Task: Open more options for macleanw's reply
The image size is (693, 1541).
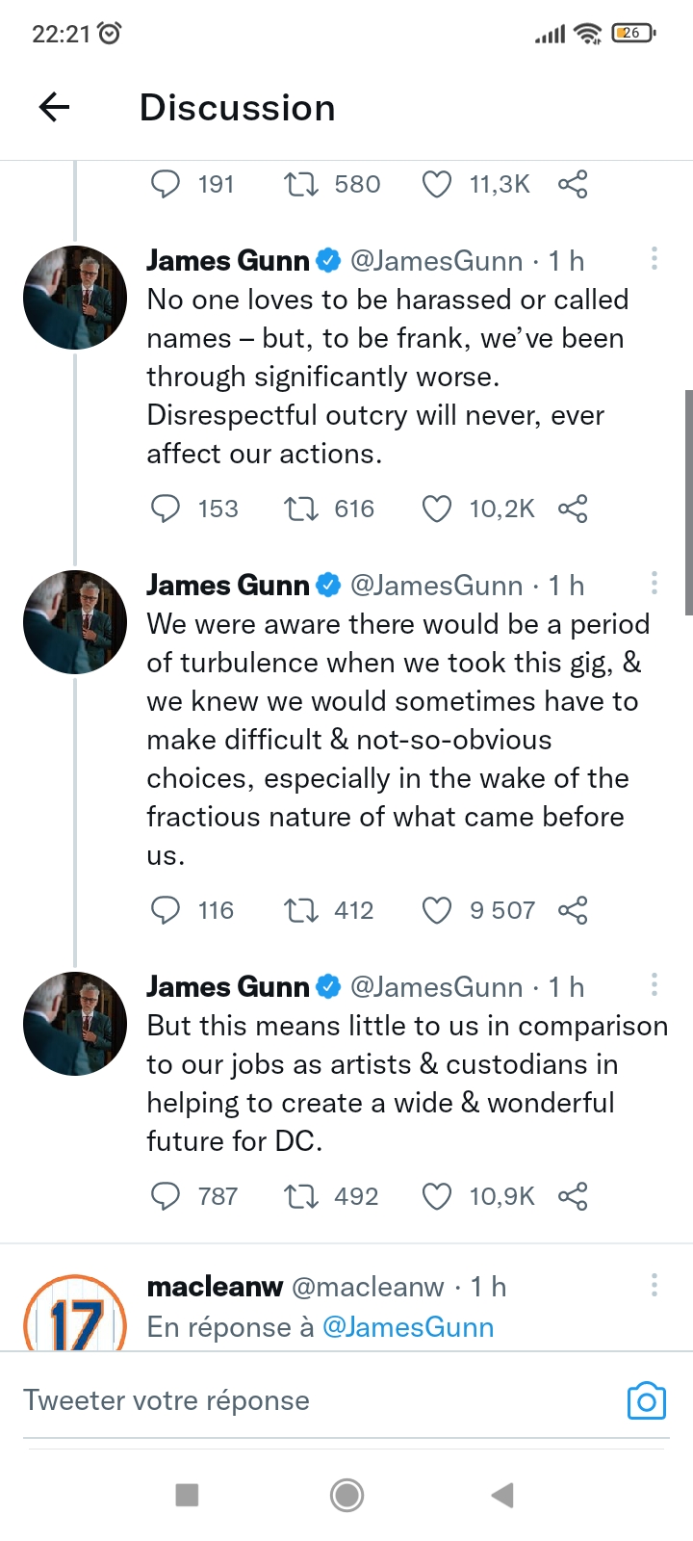Action: click(x=654, y=1285)
